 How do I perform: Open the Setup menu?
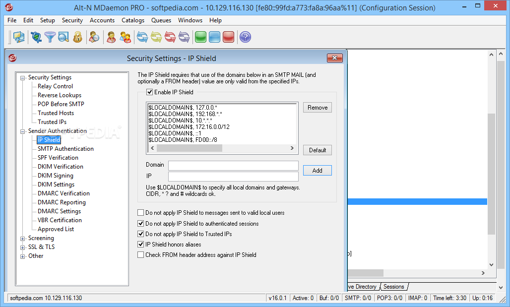pyautogui.click(x=48, y=20)
